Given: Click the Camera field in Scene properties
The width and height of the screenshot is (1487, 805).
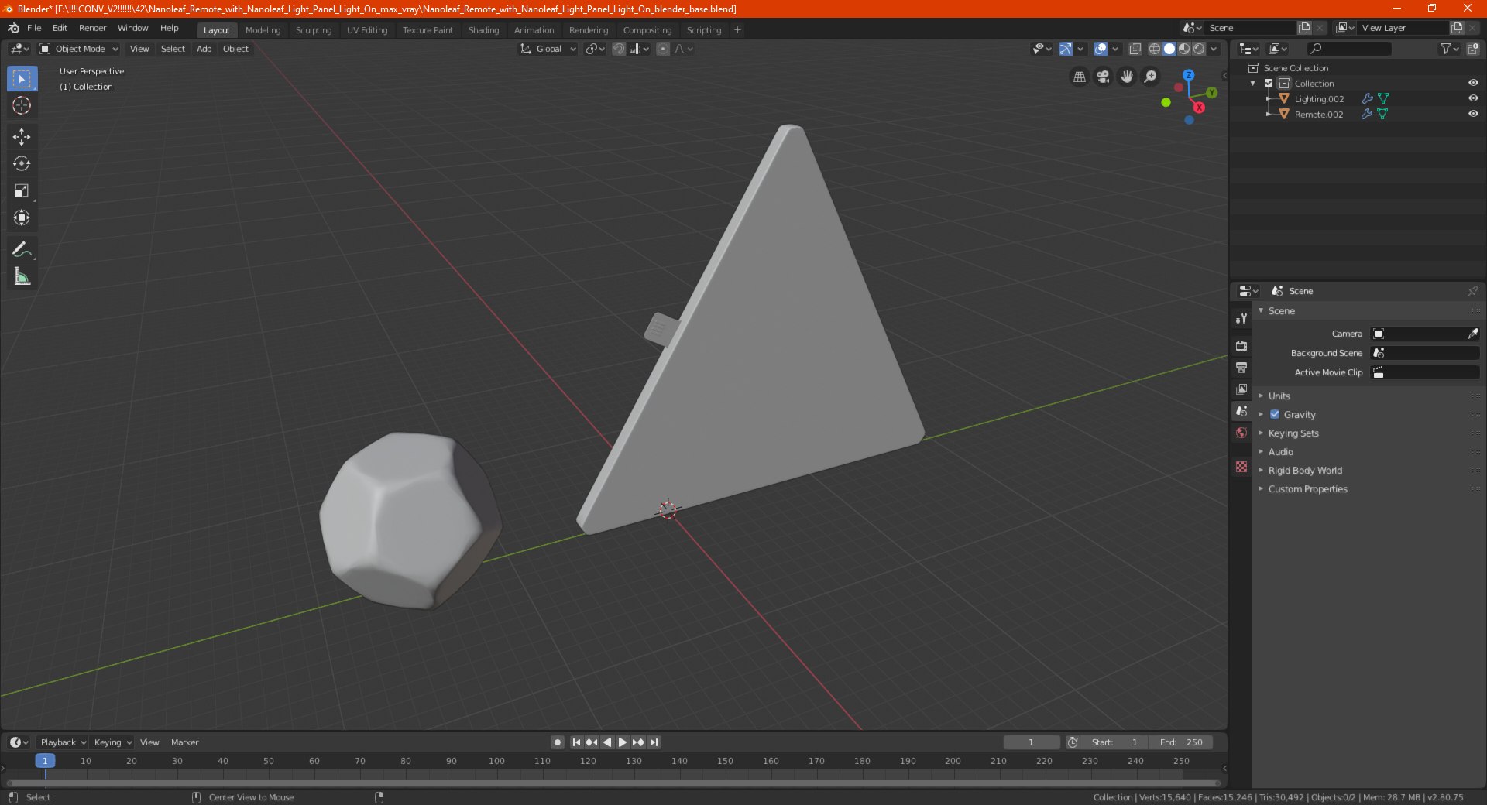Looking at the screenshot, I should [1425, 334].
